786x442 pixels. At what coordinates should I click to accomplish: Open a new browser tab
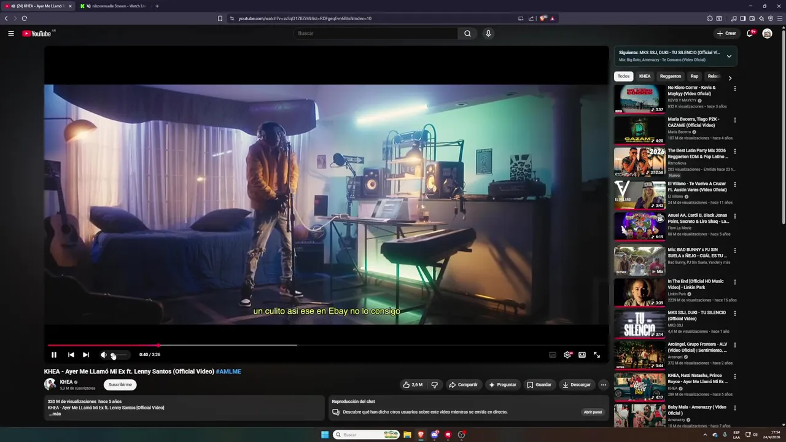click(157, 6)
